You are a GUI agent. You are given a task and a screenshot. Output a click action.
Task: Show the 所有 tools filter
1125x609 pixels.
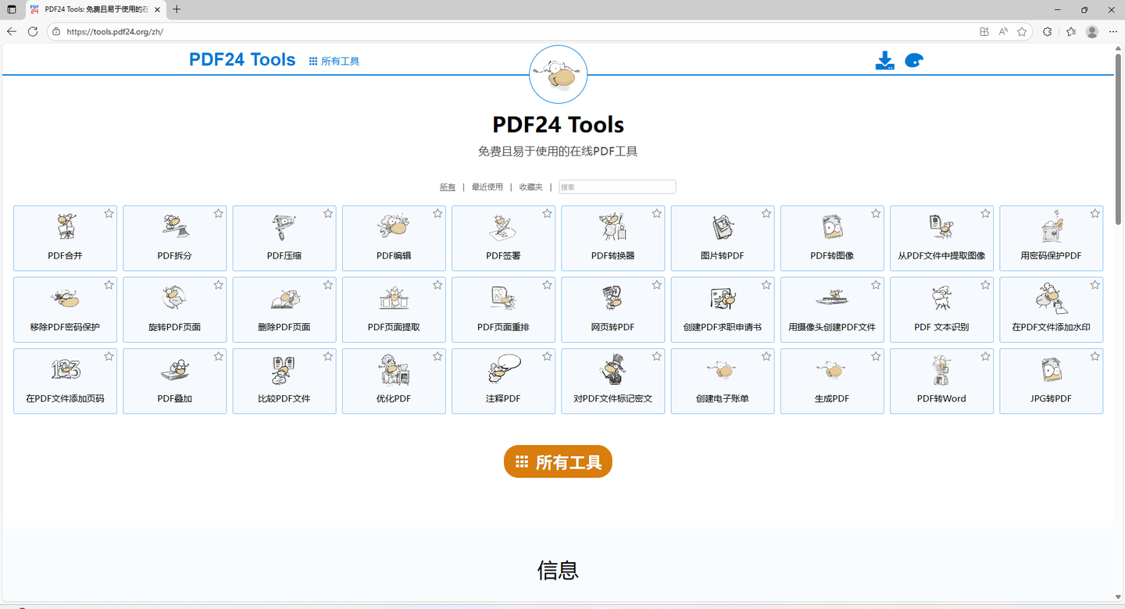coord(448,187)
